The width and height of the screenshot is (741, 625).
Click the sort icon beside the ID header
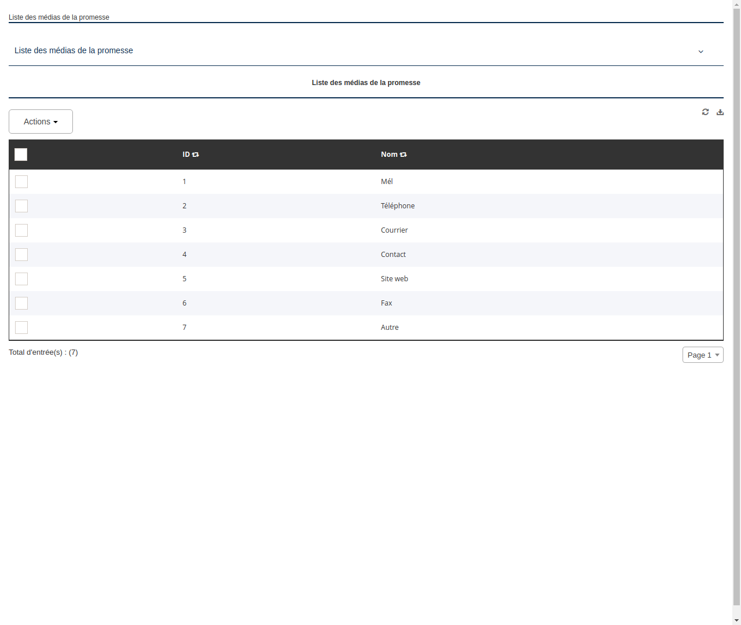pyautogui.click(x=196, y=155)
